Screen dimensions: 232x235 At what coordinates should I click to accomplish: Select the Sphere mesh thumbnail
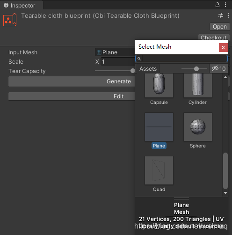pyautogui.click(x=198, y=127)
